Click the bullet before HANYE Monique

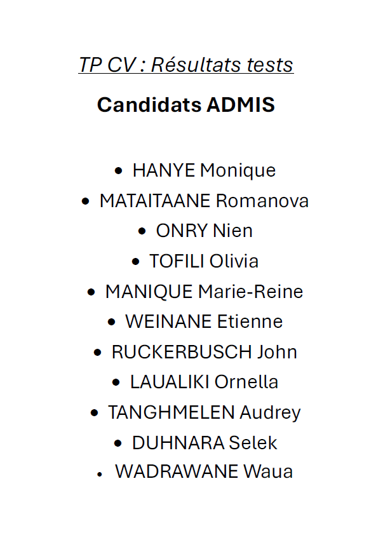pos(118,170)
